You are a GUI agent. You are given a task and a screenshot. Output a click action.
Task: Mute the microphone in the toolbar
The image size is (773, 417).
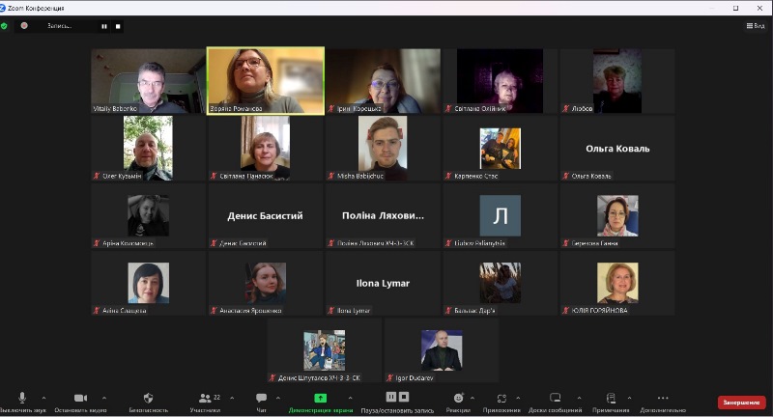pyautogui.click(x=22, y=398)
